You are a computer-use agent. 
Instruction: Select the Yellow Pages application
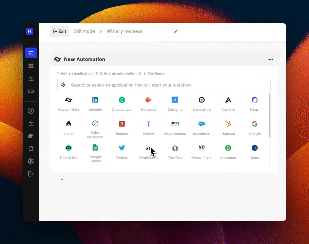[202, 152]
